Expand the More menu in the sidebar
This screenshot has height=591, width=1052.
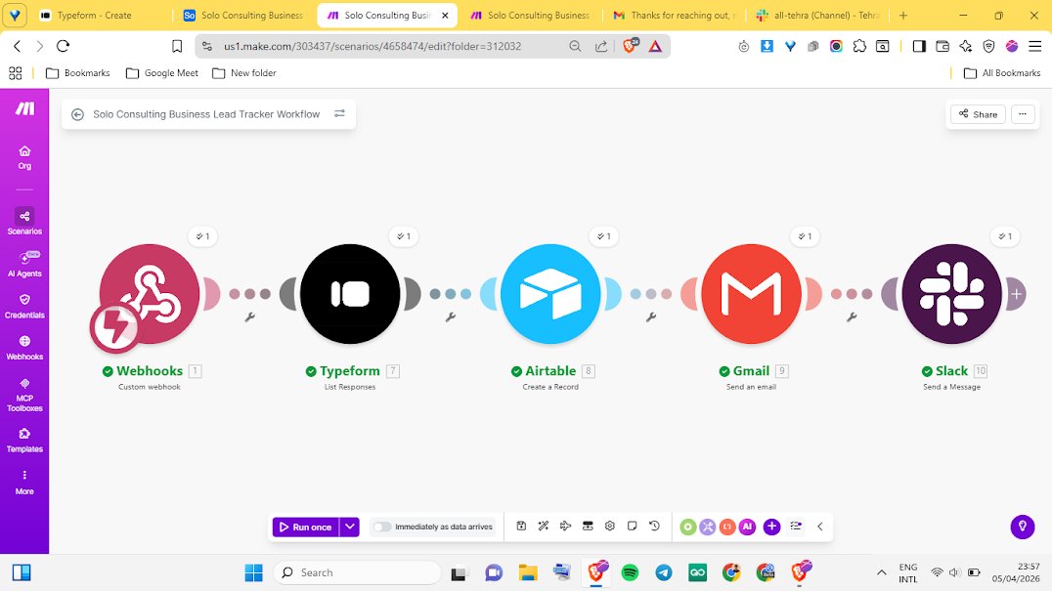24,483
